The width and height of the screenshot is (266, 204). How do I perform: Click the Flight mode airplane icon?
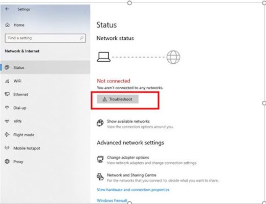point(7,135)
